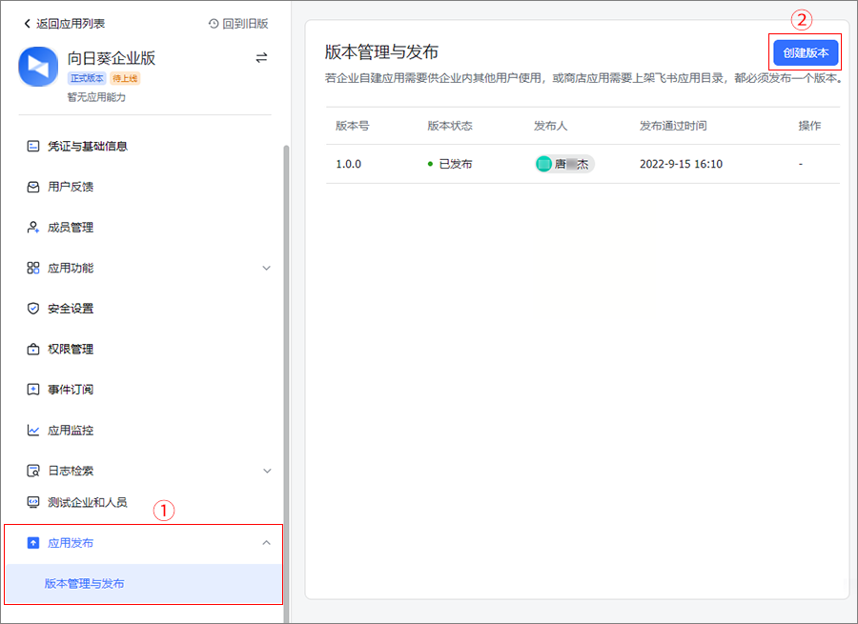This screenshot has width=858, height=624.
Task: Select 版本管理与发布 submenu item
Action: pos(84,583)
